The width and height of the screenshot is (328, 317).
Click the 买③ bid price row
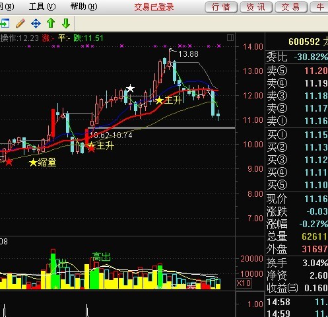(x=297, y=160)
